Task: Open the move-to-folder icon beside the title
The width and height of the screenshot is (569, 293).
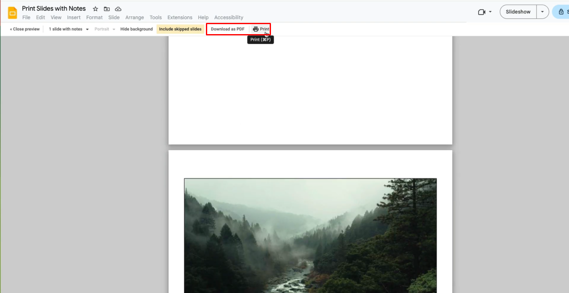Action: click(107, 9)
